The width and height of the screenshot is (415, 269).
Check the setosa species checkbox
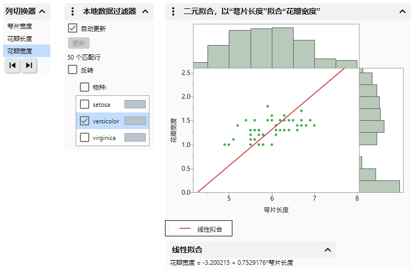pyautogui.click(x=85, y=104)
